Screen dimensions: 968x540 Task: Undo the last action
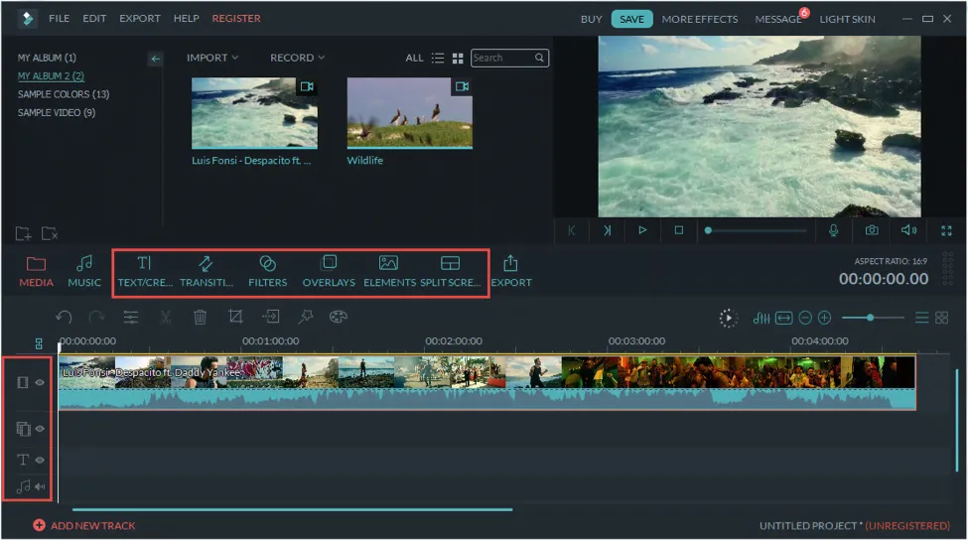click(x=64, y=318)
